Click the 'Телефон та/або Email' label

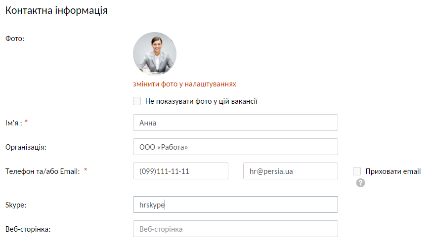click(42, 171)
